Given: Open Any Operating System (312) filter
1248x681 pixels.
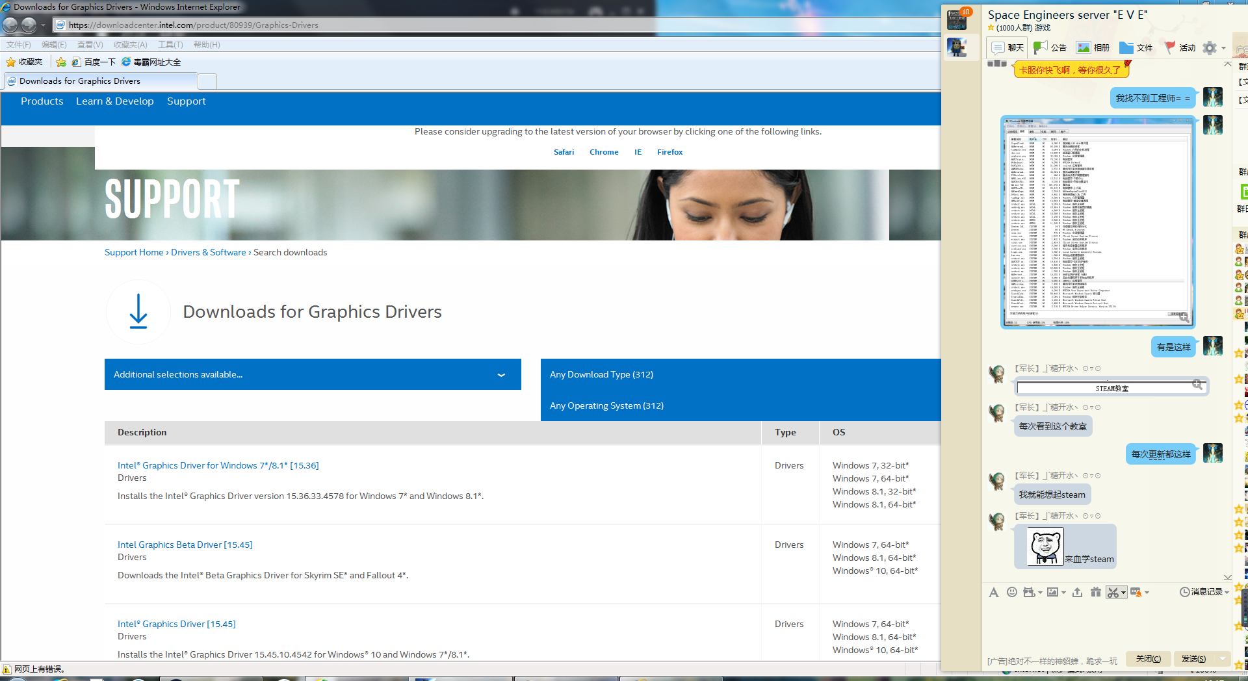Looking at the screenshot, I should point(741,405).
